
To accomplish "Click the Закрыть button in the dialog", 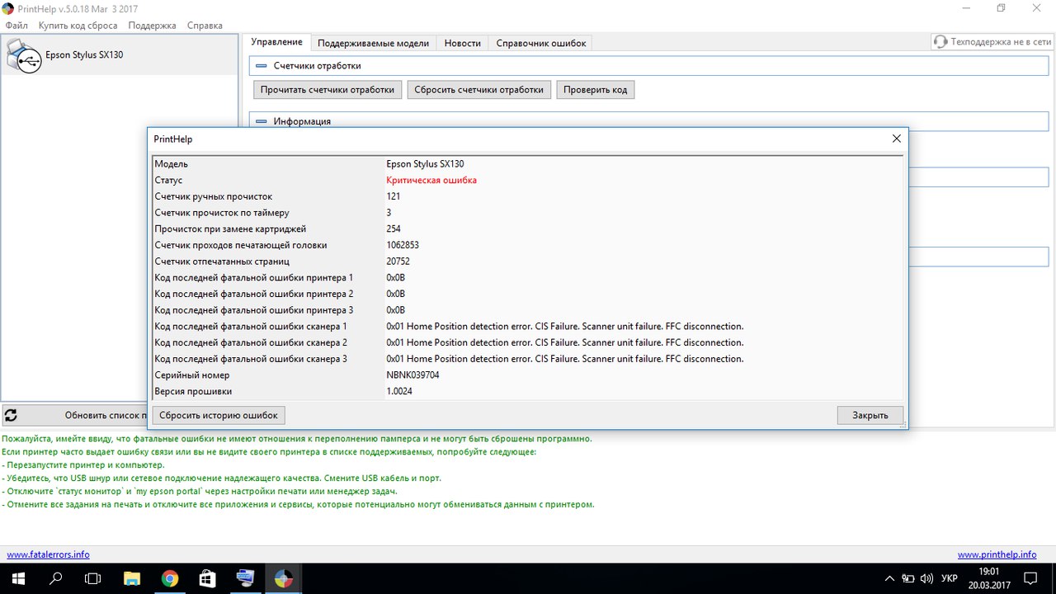I will [x=870, y=415].
